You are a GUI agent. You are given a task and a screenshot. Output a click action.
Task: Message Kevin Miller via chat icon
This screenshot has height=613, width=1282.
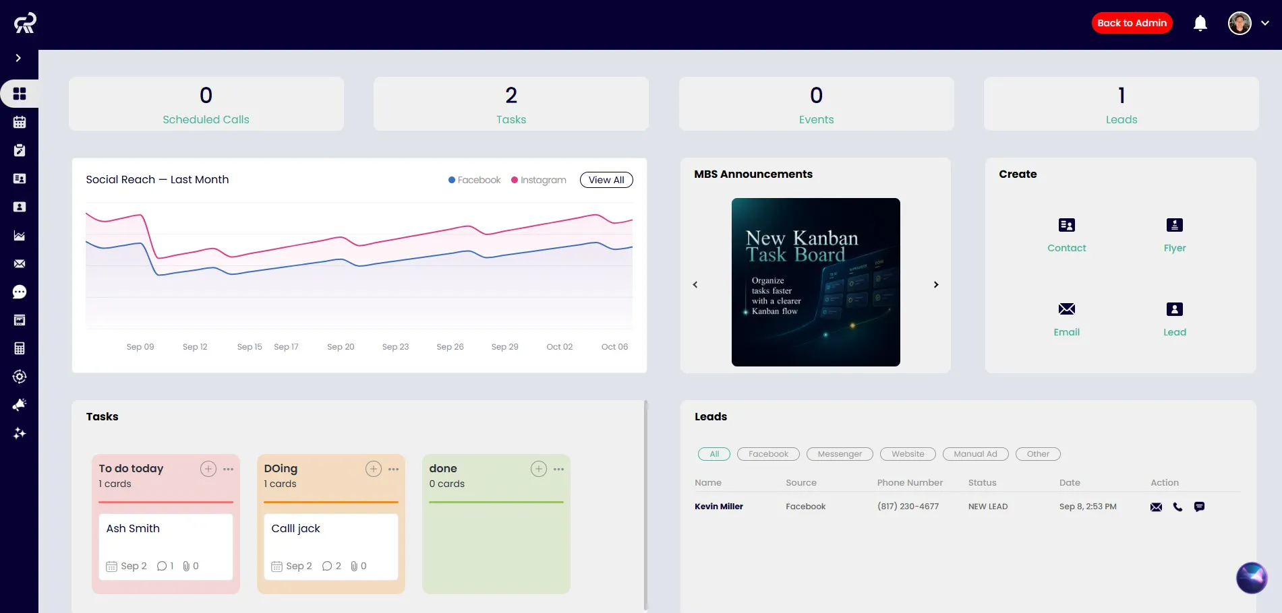pyautogui.click(x=1199, y=507)
